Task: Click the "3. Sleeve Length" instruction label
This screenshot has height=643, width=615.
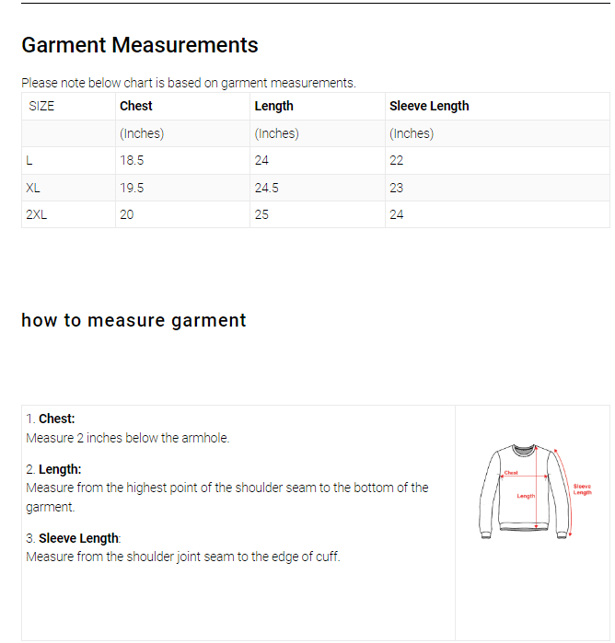Action: pos(73,538)
